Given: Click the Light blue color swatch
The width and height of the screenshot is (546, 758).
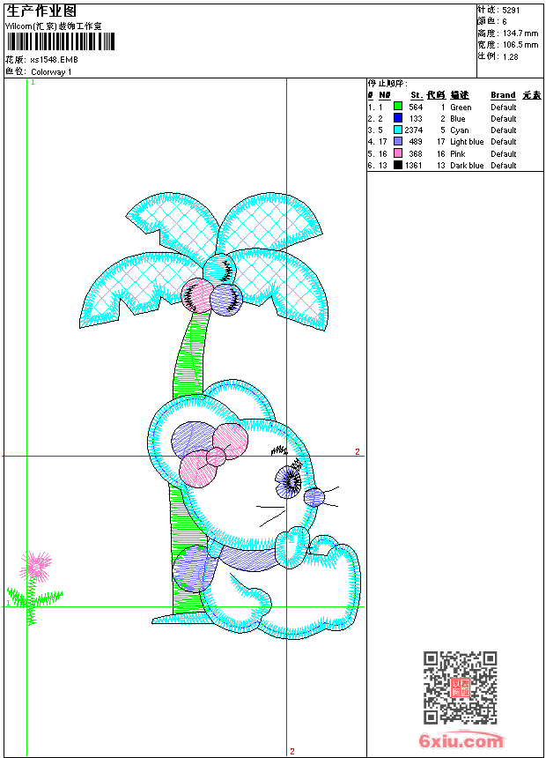Looking at the screenshot, I should (398, 142).
